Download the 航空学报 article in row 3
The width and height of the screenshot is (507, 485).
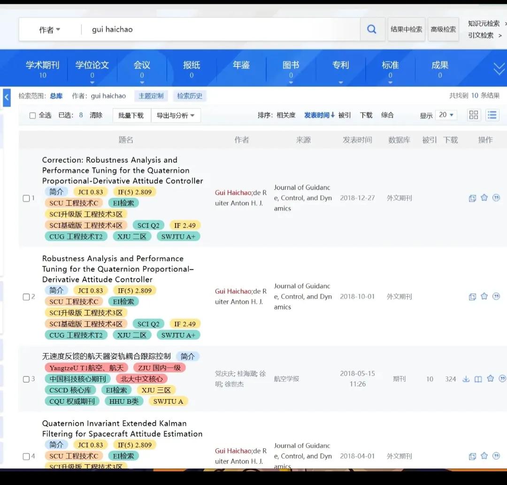466,379
